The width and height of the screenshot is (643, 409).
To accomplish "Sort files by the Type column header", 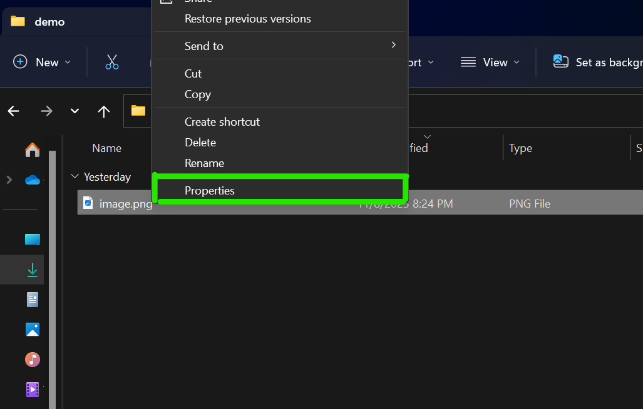I will click(520, 148).
